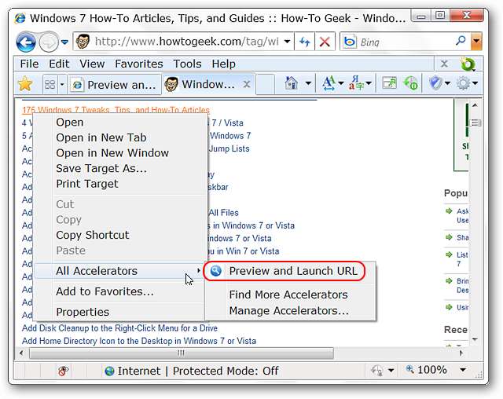Click the howtogeek.com URL address field

pos(187,42)
